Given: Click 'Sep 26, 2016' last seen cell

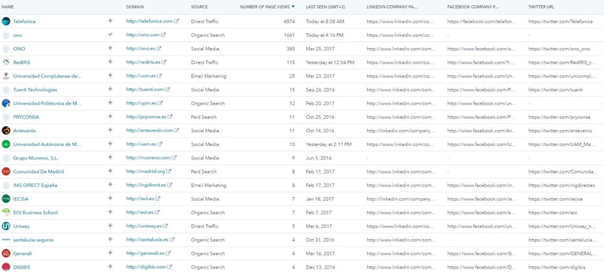Looking at the screenshot, I should (320, 89).
